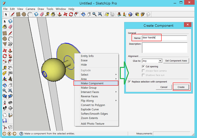Pick the Section Plane tool

(10, 108)
